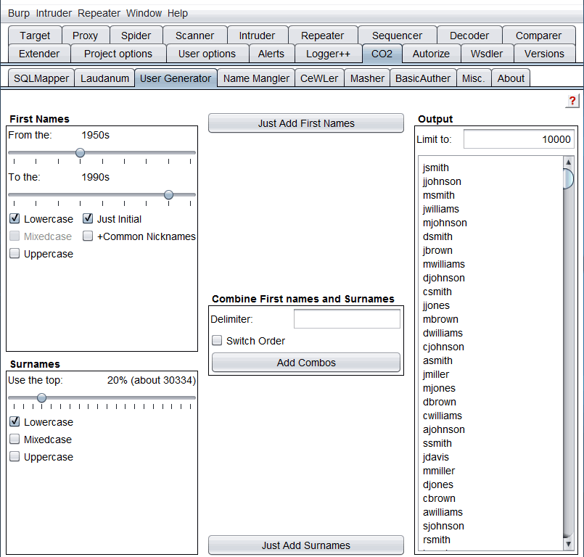Image resolution: width=584 pixels, height=557 pixels.
Task: Open the Intruder menu in the menu bar
Action: click(x=54, y=13)
